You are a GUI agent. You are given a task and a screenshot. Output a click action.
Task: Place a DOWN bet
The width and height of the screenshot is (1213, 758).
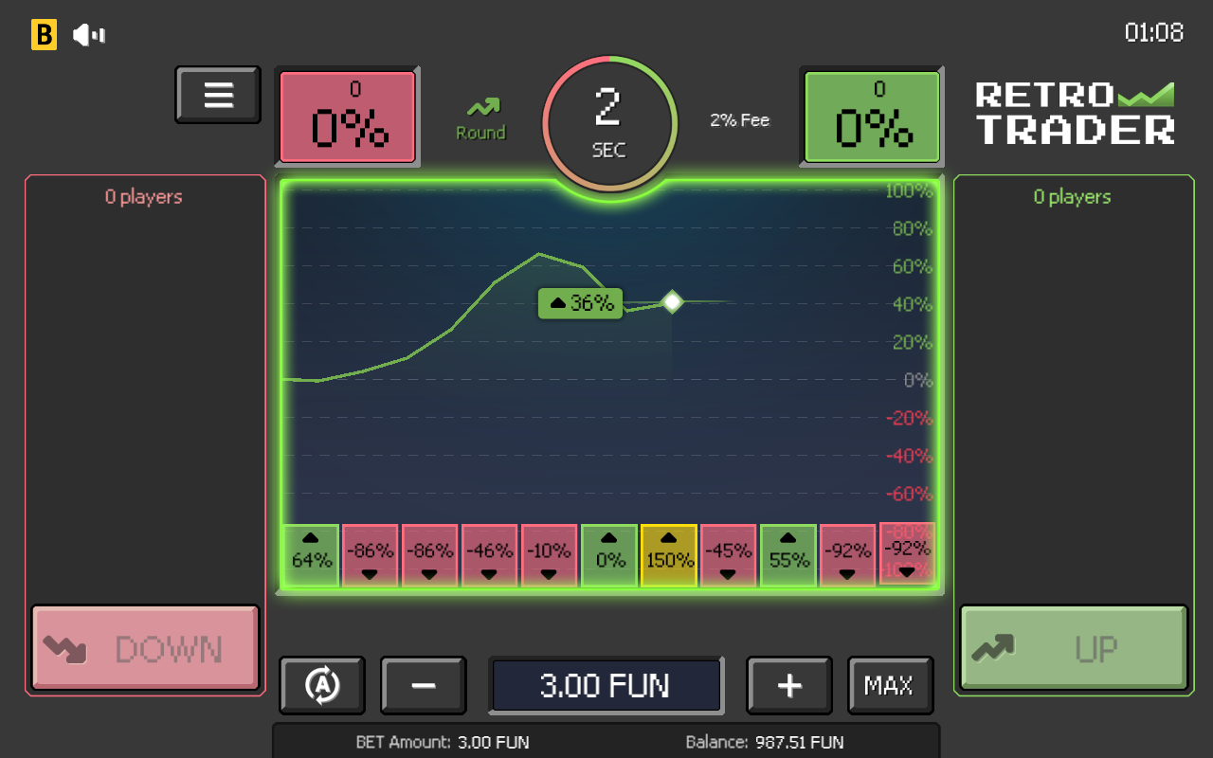point(145,648)
